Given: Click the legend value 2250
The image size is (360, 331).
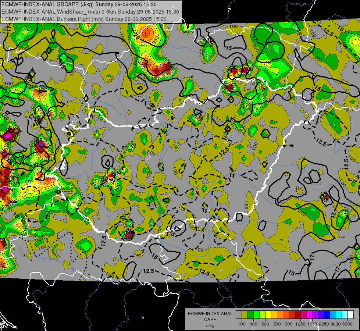Looking at the screenshot, I should [x=324, y=324].
